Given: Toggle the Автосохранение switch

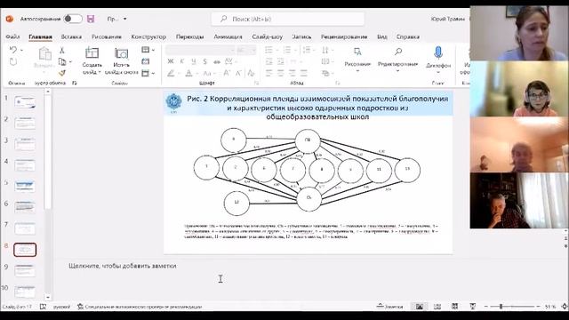Looking at the screenshot, I should (73, 19).
